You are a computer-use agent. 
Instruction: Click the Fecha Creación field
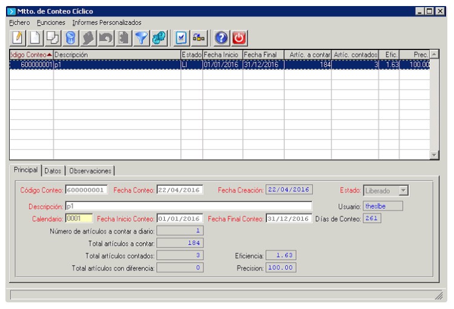coord(289,189)
